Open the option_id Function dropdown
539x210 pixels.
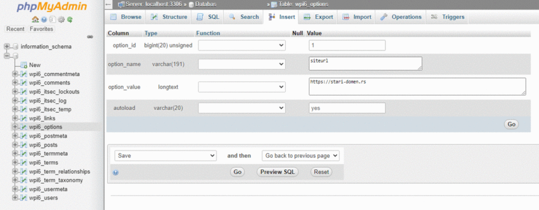(x=242, y=45)
